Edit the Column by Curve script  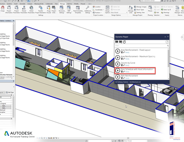point(124,65)
